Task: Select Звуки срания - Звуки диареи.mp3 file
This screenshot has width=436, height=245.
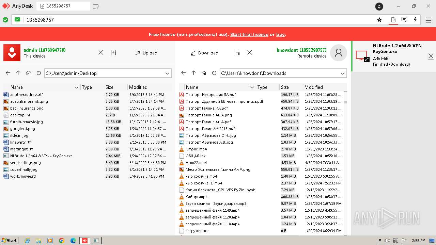Action: click(216, 203)
